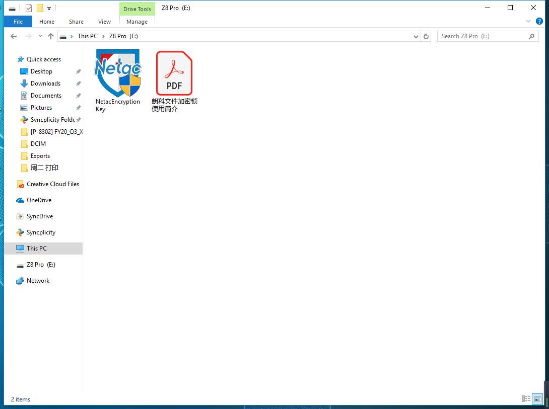
Task: Click the NetacEncryption Key file name
Action: click(x=118, y=105)
